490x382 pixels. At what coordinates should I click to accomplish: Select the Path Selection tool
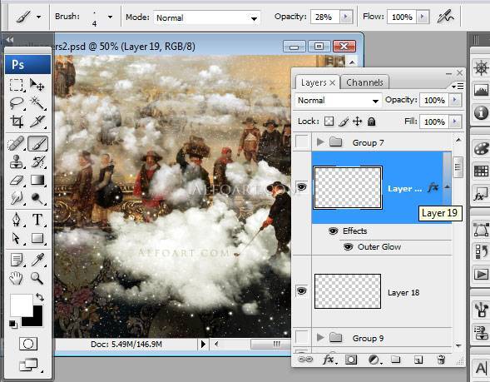point(16,238)
